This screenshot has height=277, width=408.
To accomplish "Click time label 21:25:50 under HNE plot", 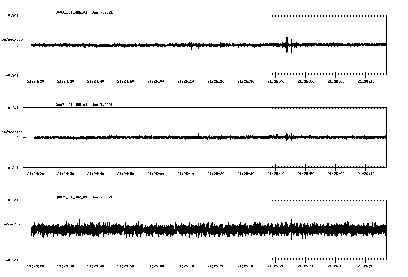I will click(x=306, y=81).
